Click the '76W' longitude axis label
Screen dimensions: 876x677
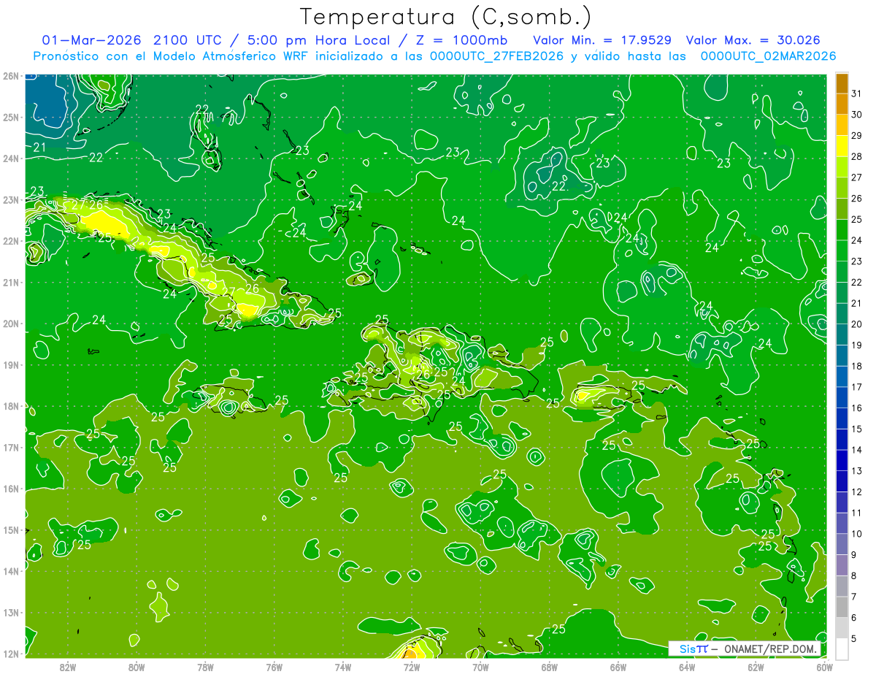pos(274,667)
